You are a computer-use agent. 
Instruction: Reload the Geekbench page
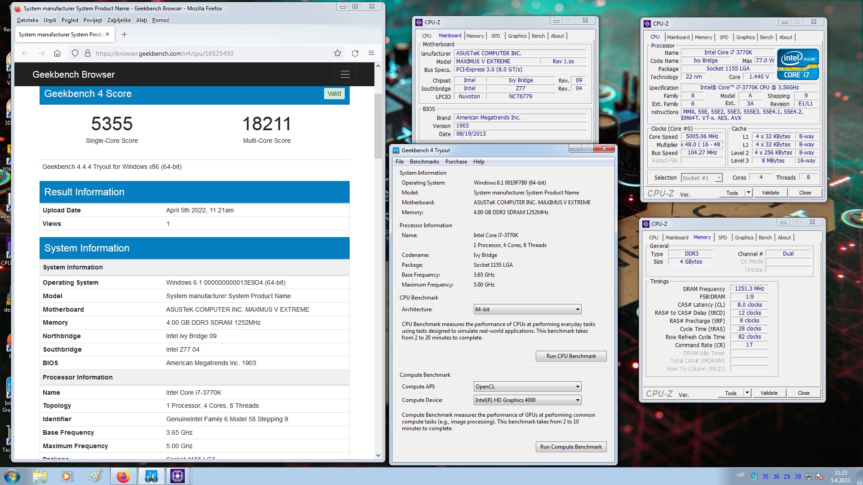[355, 53]
